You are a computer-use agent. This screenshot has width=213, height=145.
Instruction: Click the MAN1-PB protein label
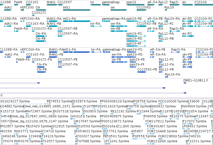coord(56,55)
